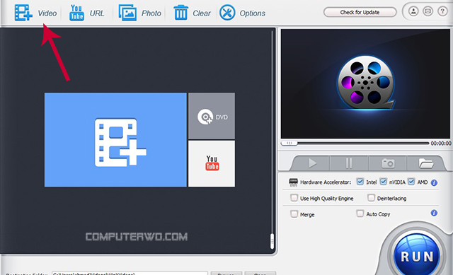Enable the Merge checkbox
Viewport: 453px width, 275px height.
[294, 214]
